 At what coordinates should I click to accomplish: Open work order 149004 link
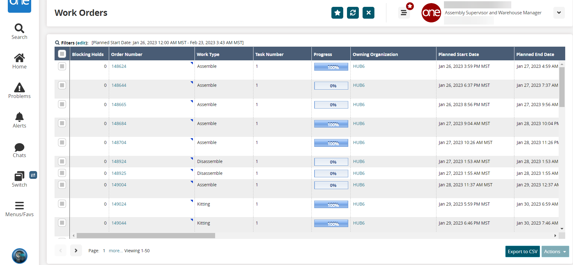click(x=119, y=185)
